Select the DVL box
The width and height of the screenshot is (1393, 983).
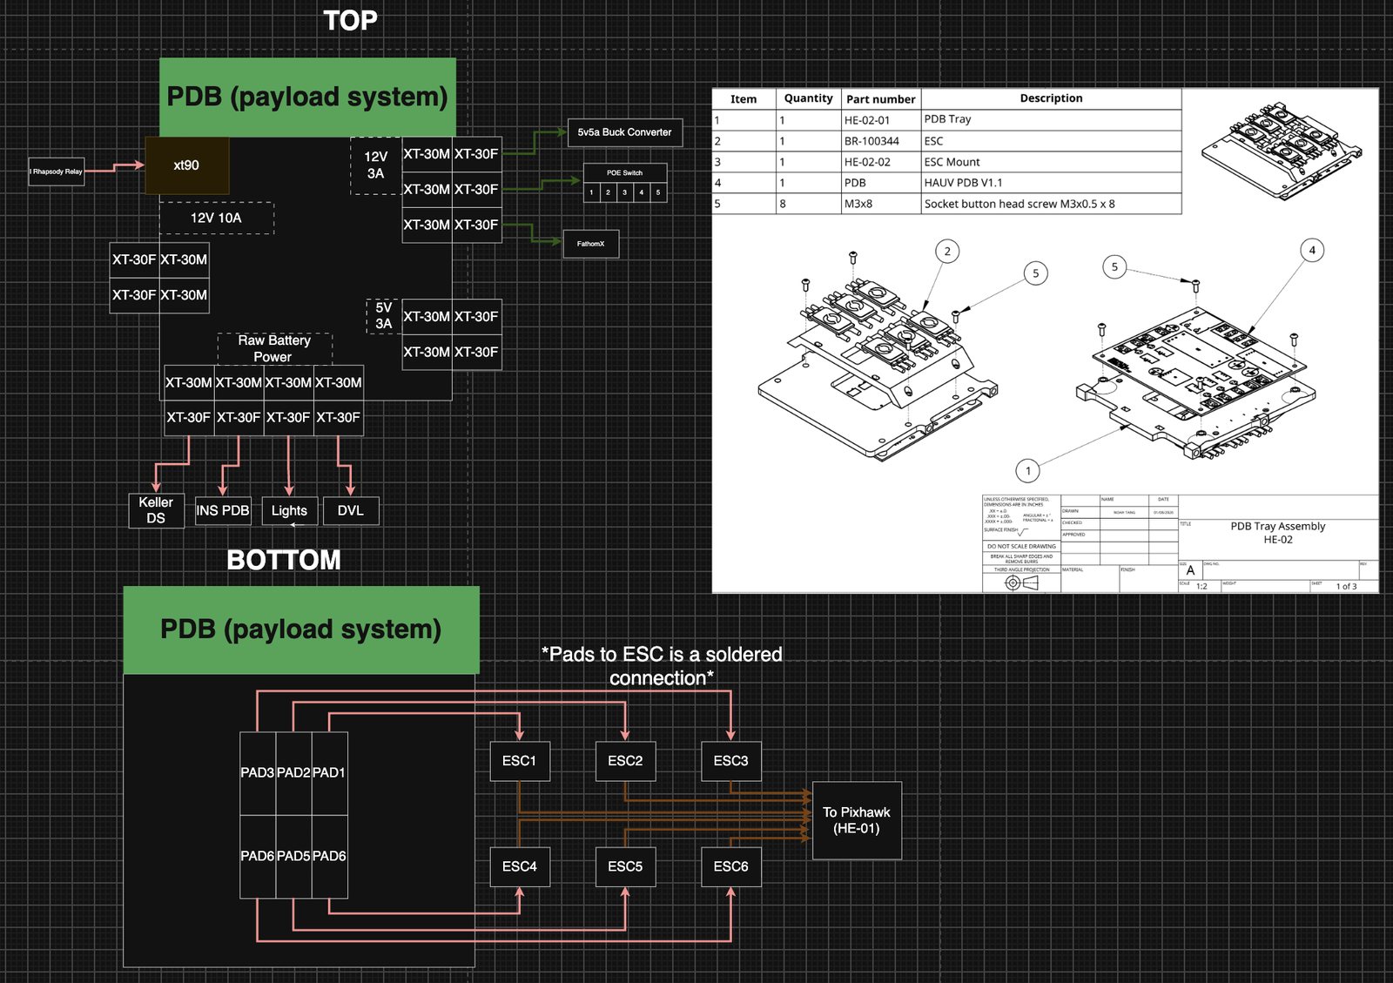pos(351,511)
